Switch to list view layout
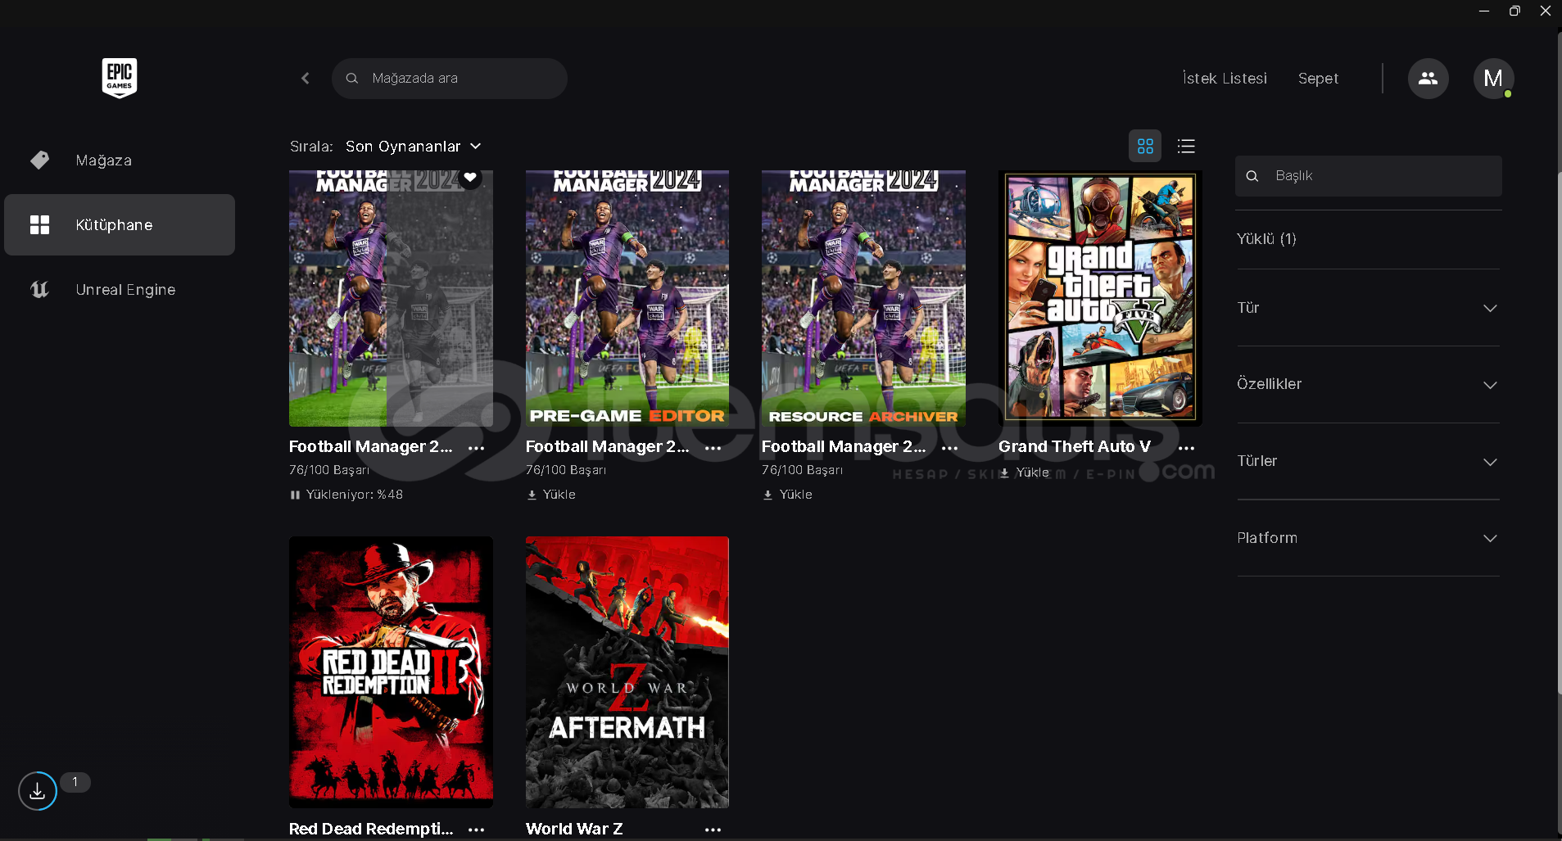 pos(1186,147)
